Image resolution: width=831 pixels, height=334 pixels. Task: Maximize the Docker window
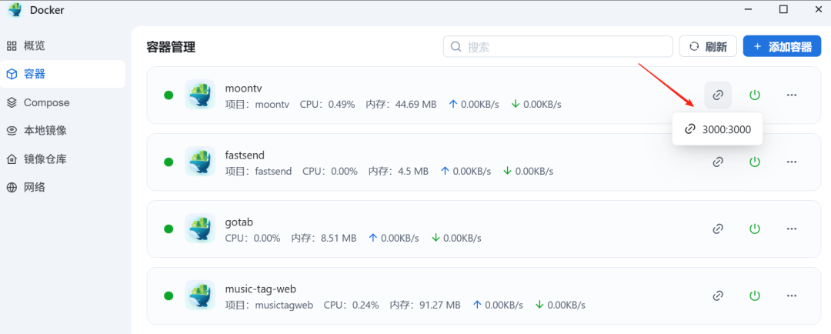click(x=783, y=9)
